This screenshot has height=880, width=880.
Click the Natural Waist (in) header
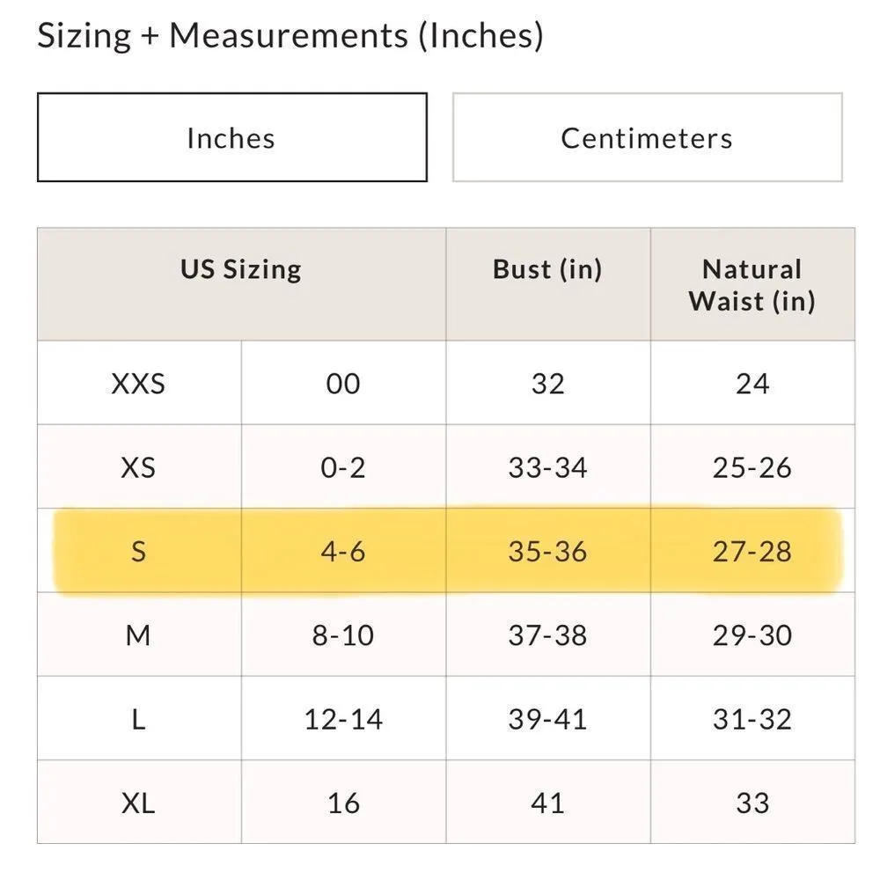coord(752,284)
